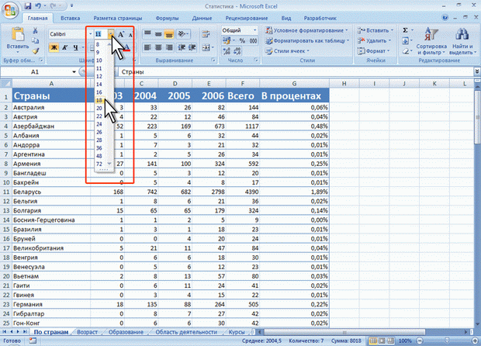The width and height of the screenshot is (481, 346).
Task: Open the Name Box dropdown arrow
Action: pos(74,72)
